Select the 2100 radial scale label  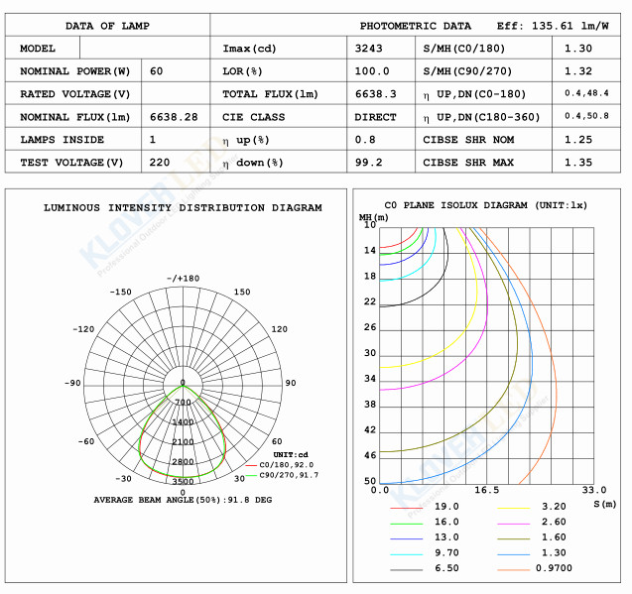[x=183, y=442]
